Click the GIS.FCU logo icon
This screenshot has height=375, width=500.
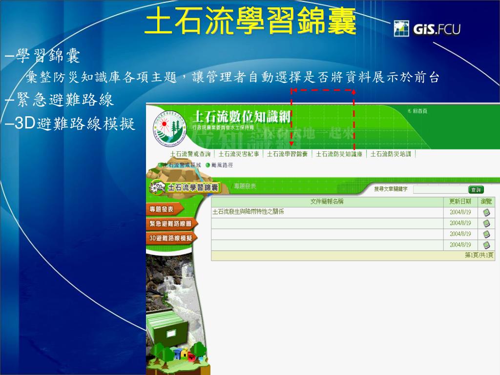(401, 28)
